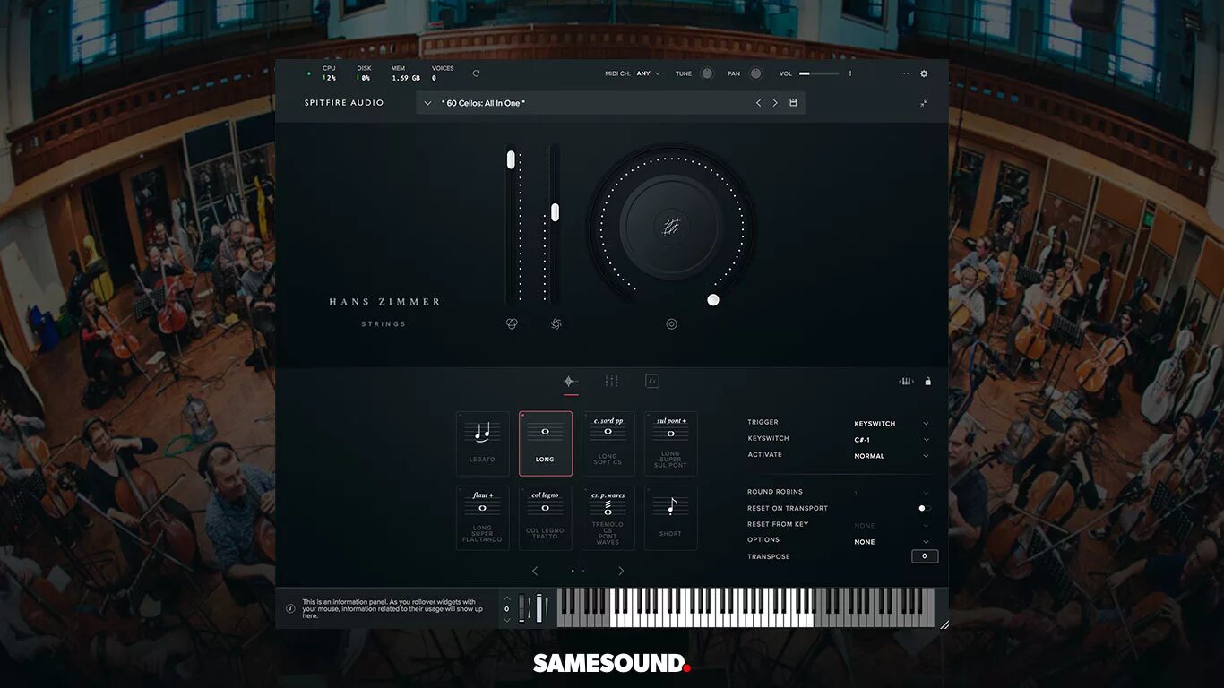
Task: Select the Long Super Flautando articulation
Action: pos(482,518)
